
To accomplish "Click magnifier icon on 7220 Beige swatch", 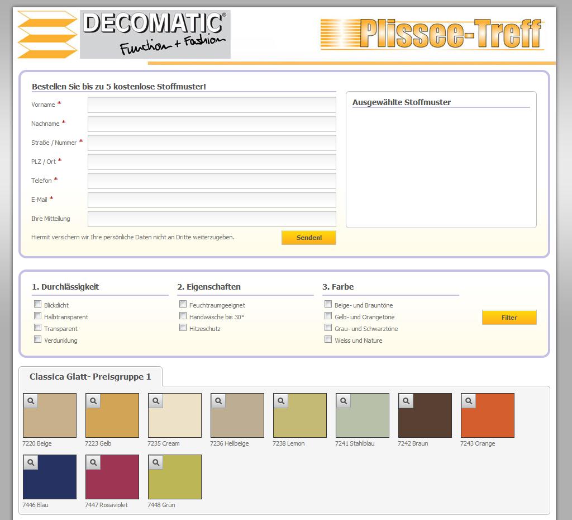I will point(31,401).
